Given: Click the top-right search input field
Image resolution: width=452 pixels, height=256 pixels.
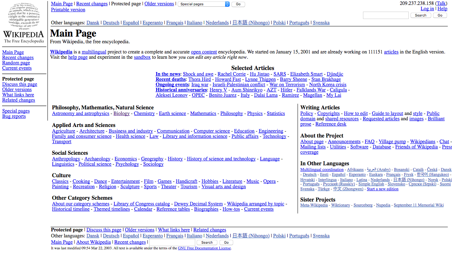Looking at the screenshot, I should click(386, 15).
